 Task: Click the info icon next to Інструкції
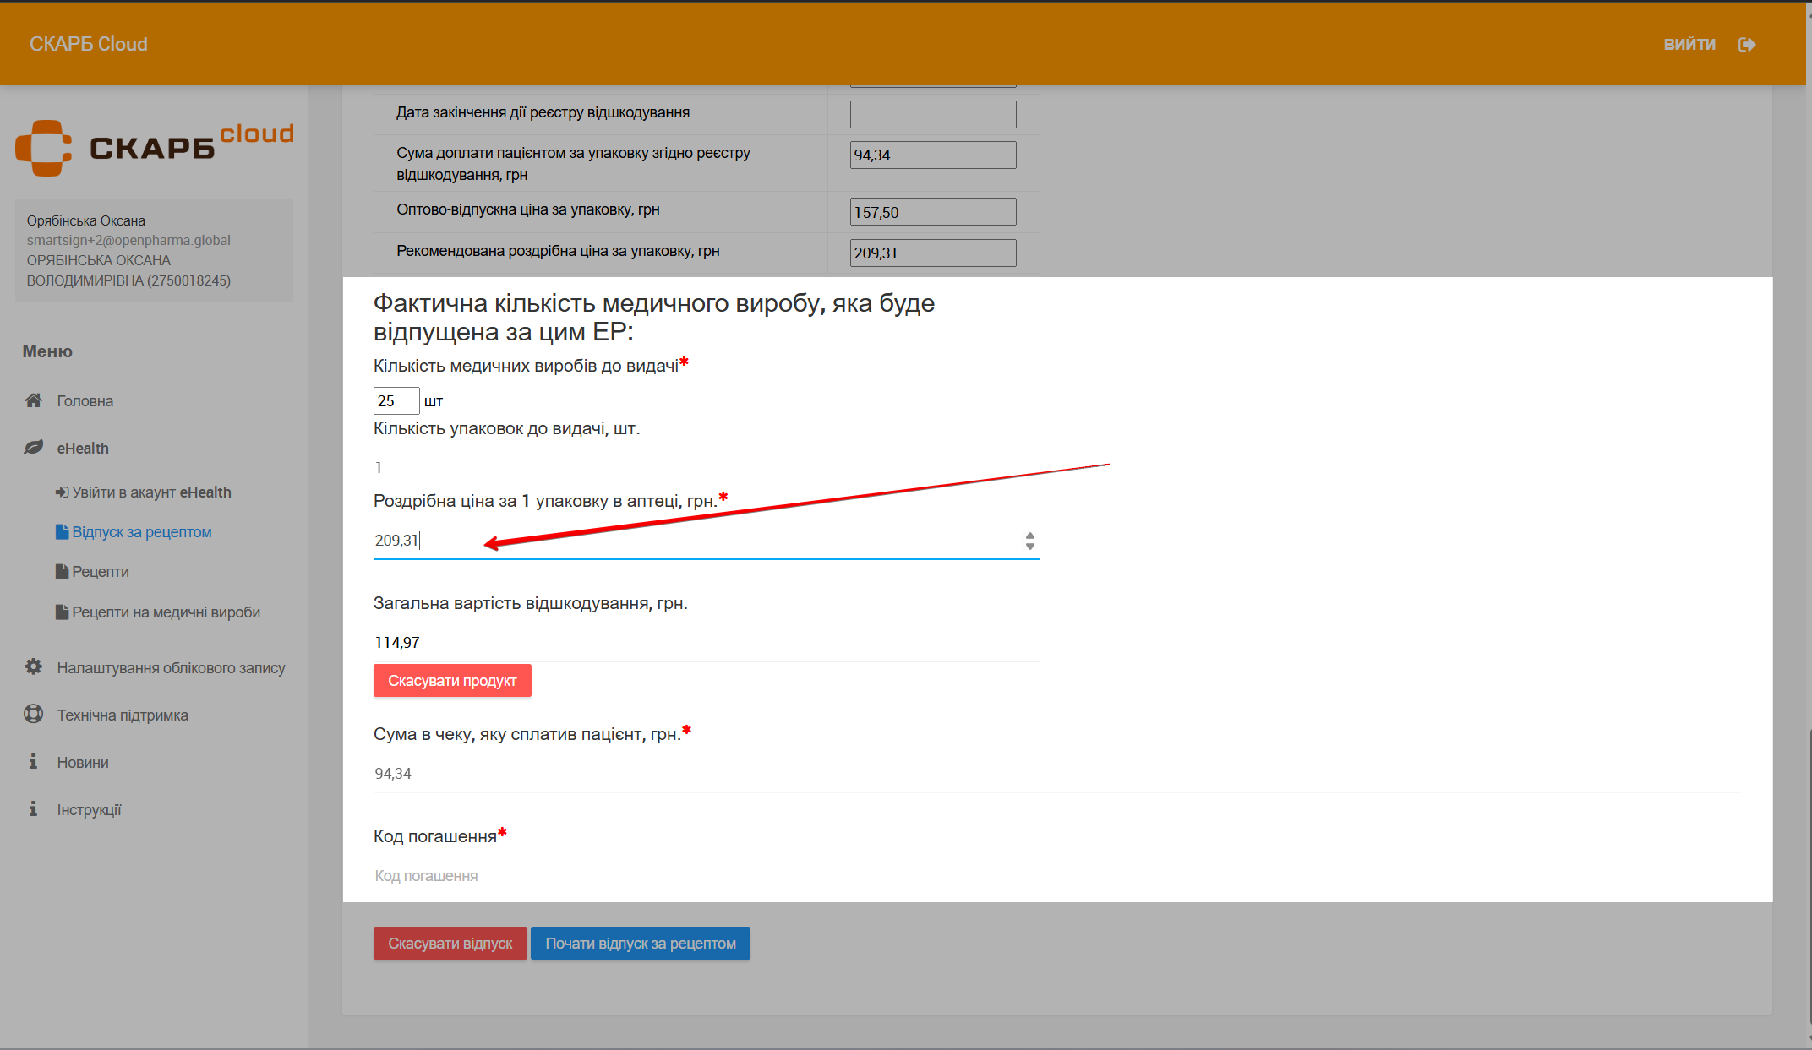coord(33,809)
